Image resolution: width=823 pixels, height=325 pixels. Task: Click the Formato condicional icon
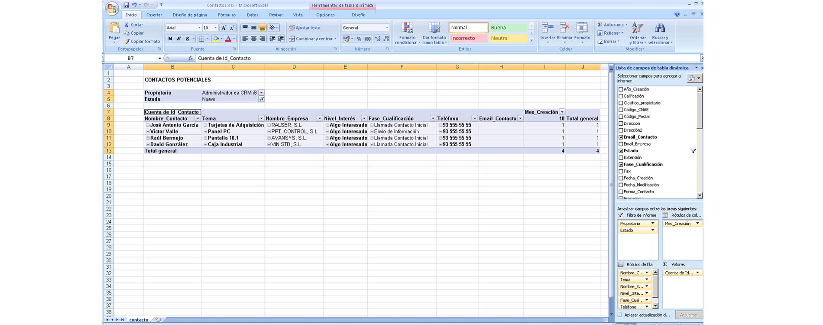407,29
